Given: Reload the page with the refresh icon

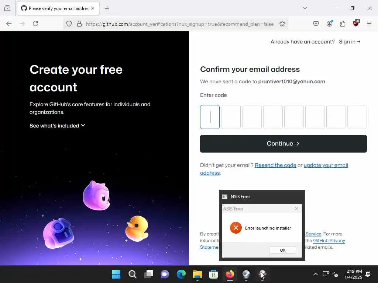Looking at the screenshot, I should [35, 24].
